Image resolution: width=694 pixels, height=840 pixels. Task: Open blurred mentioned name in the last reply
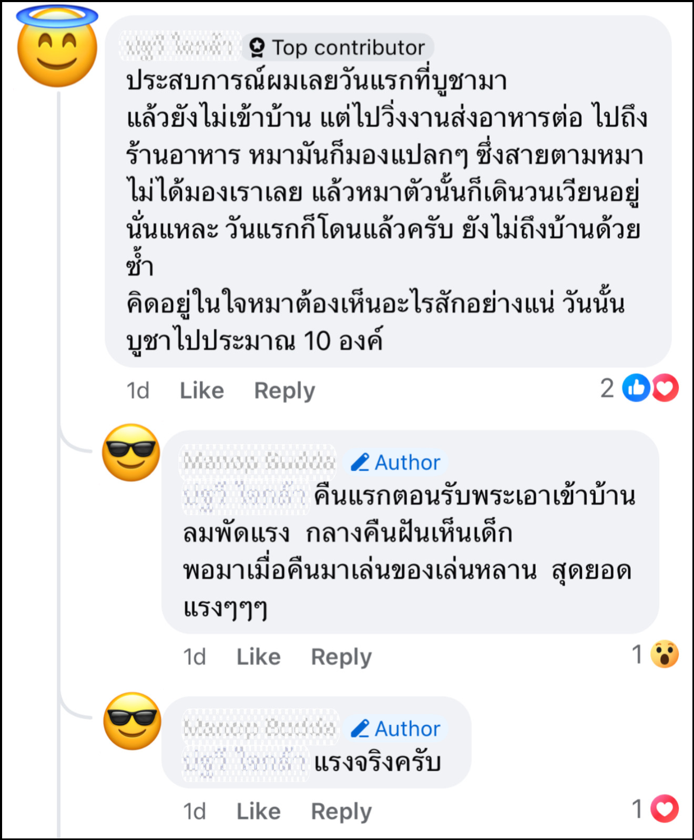(x=244, y=762)
